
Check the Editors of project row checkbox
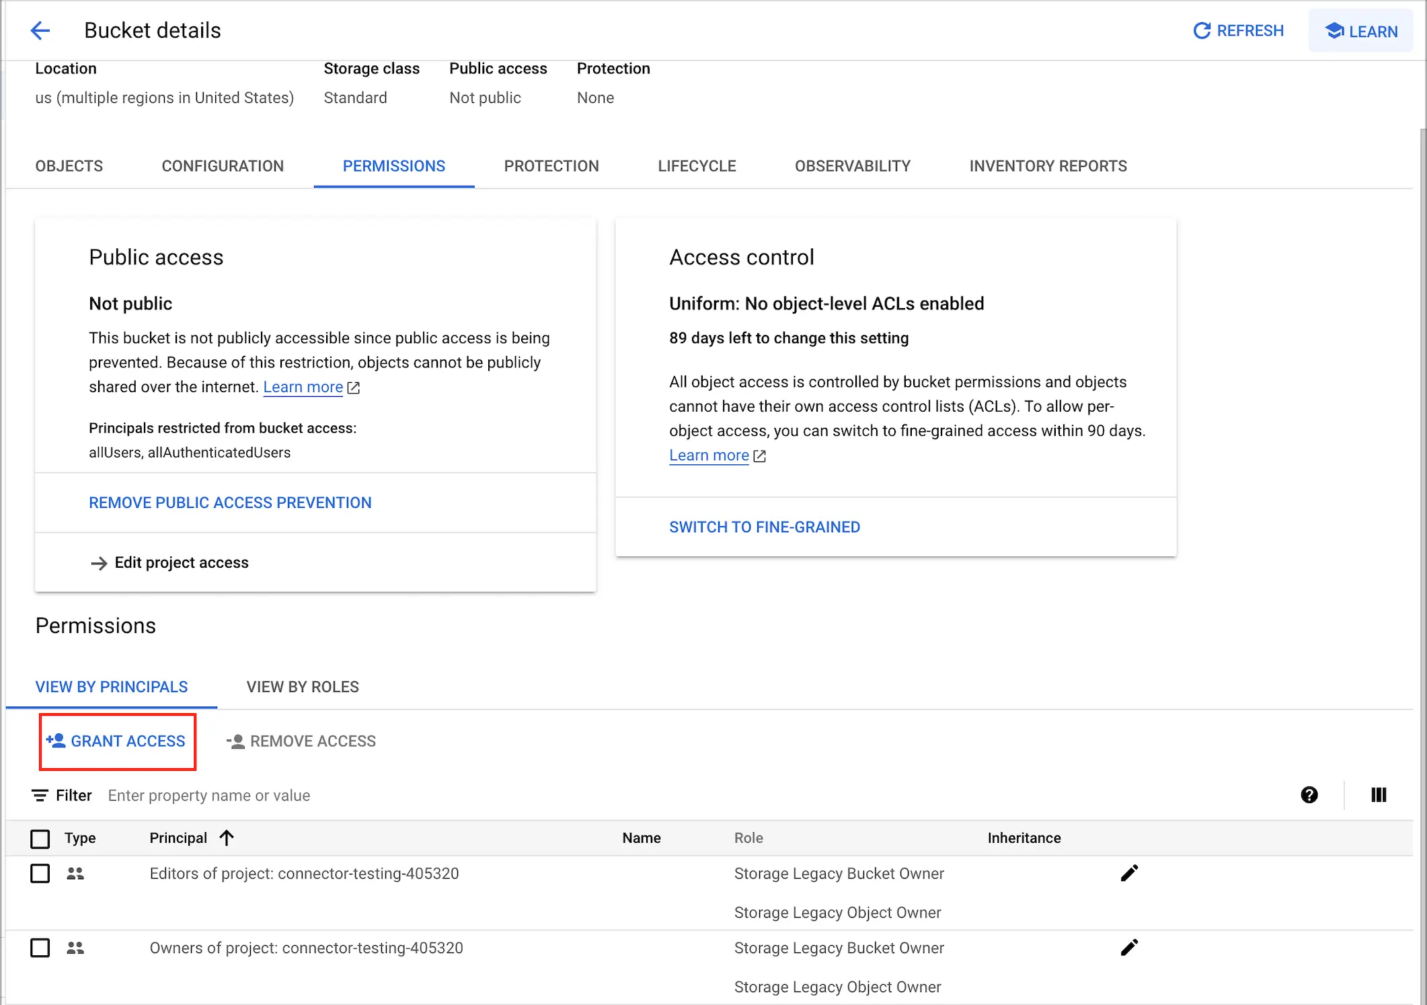coord(40,874)
